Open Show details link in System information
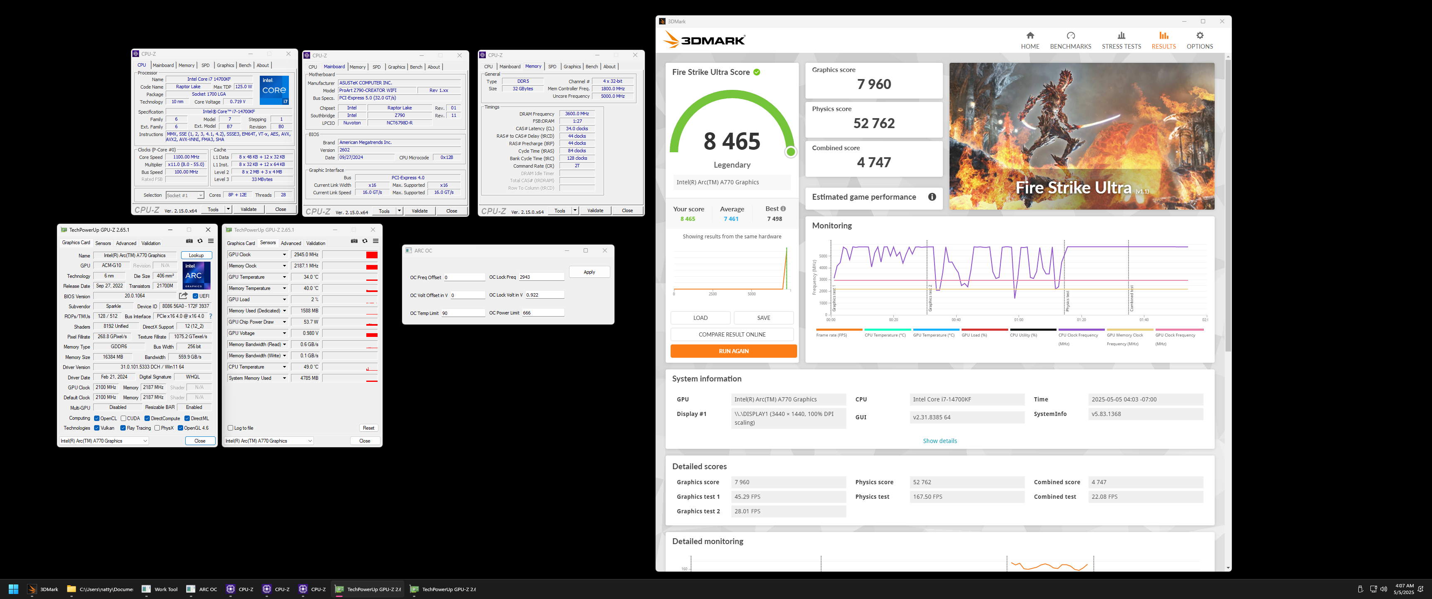1432x599 pixels. 940,441
